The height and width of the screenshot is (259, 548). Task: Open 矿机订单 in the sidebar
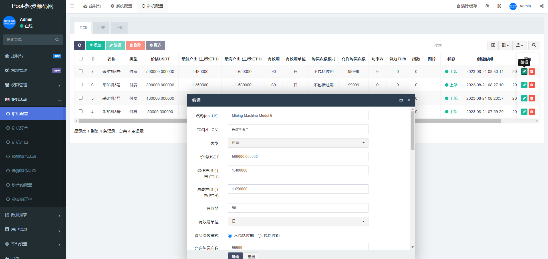click(x=20, y=128)
